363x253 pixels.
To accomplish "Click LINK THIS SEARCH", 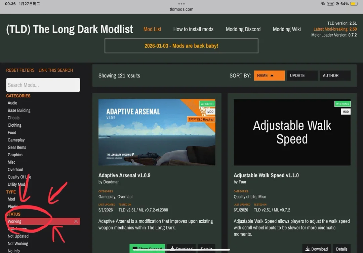I will [55, 70].
